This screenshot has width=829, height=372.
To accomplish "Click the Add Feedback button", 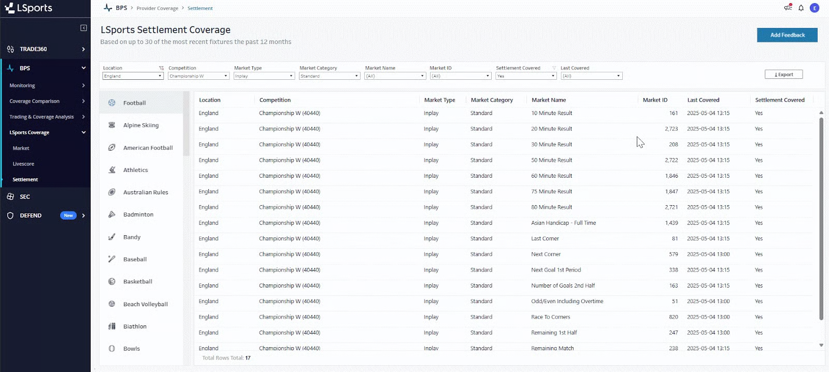I will (787, 35).
